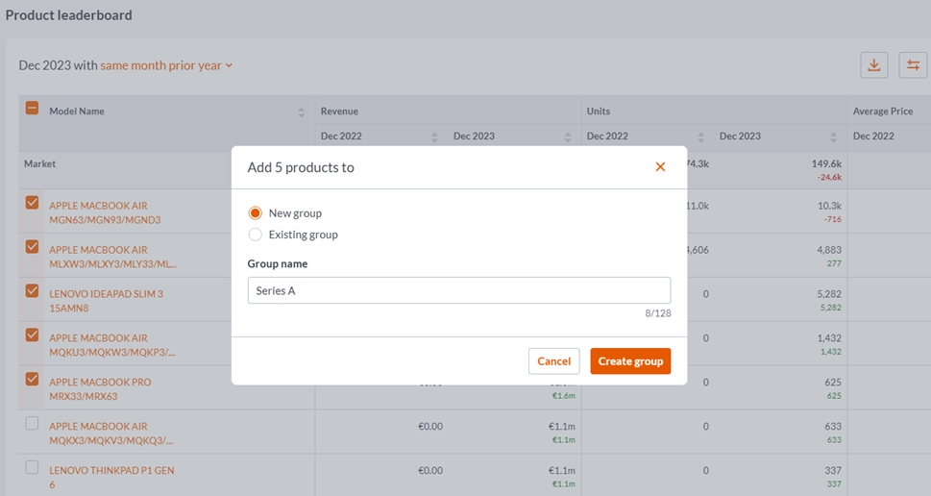This screenshot has height=496, width=931.
Task: Open Lenovo IdeaPad Slim 3 15AMN8 link
Action: pyautogui.click(x=107, y=301)
